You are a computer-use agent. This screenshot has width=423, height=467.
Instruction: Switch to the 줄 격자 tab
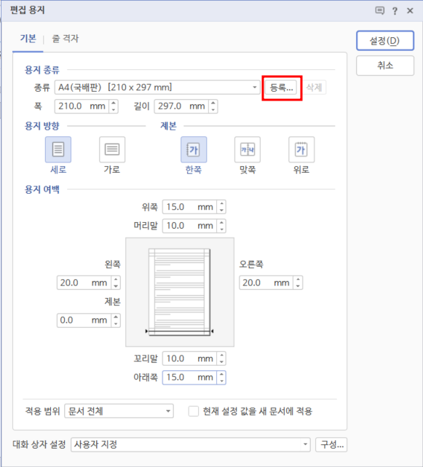[x=66, y=39]
